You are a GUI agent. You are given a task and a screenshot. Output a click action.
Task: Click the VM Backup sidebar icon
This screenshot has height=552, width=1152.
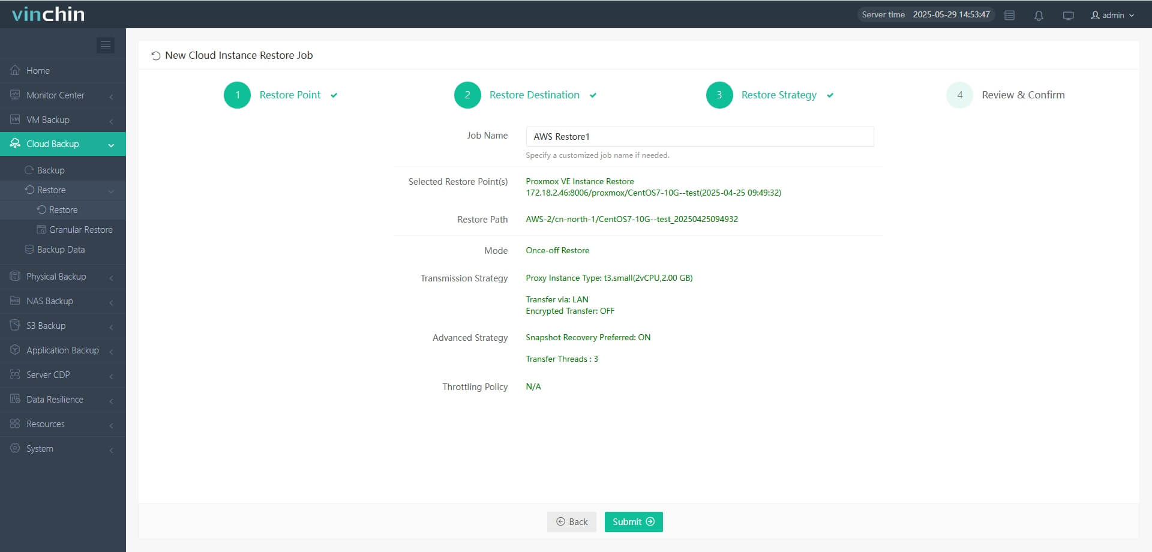click(x=15, y=119)
